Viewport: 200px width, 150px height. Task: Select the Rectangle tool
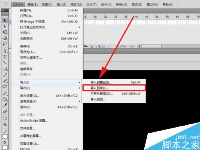pyautogui.click(x=5, y=69)
